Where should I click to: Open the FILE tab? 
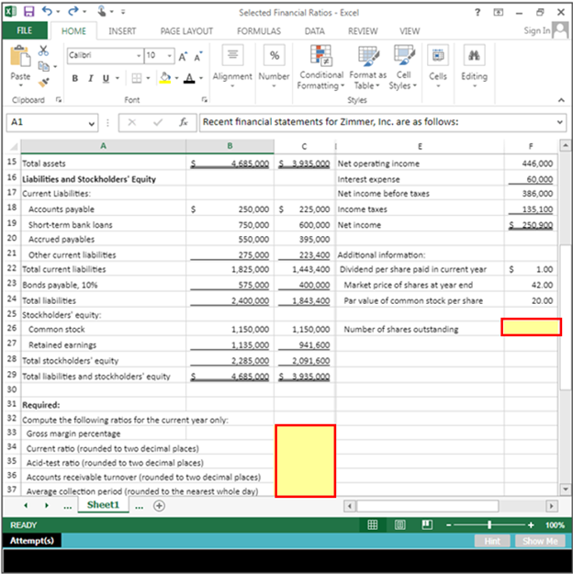coord(25,30)
